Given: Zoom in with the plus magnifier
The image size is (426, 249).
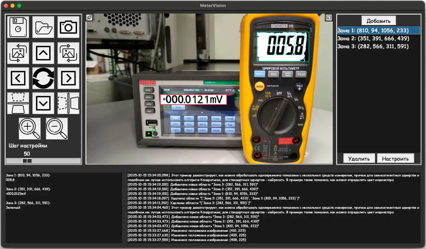Looking at the screenshot, I should (30, 128).
